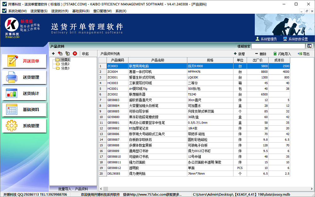315x197 pixels.
Task: Select the 透明胶 product name cell
Action: click(158, 168)
